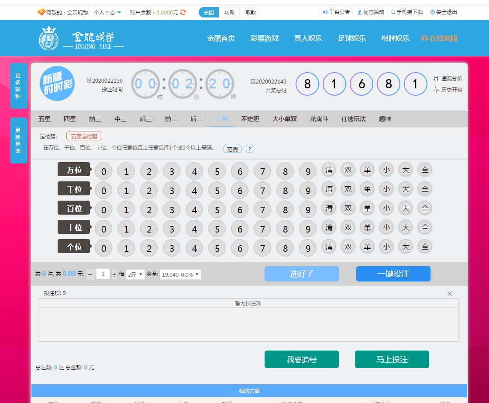Close the bet items panel with X
This screenshot has width=489, height=403.
point(450,294)
